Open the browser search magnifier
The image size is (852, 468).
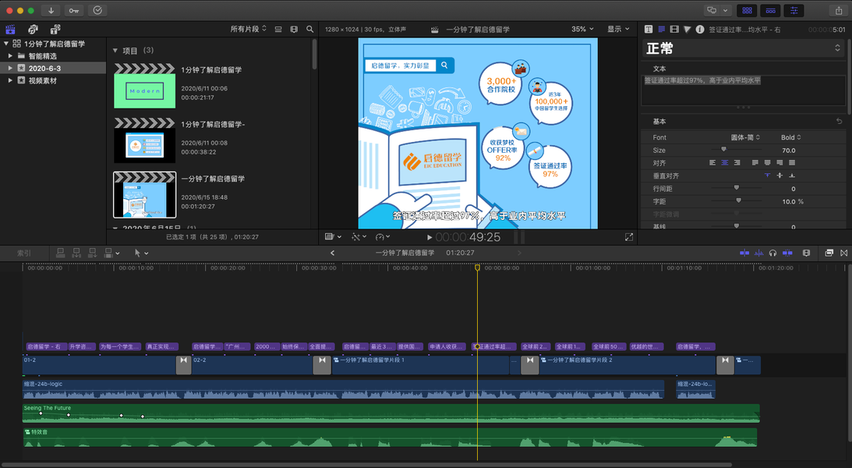click(x=309, y=30)
